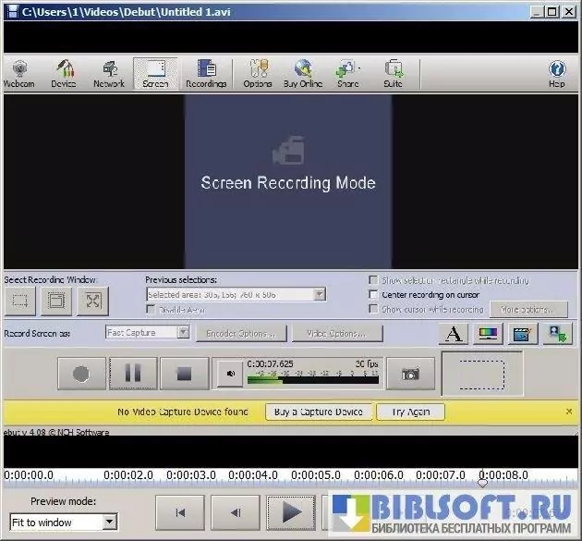Open the Fast Capture format dropdown

(x=183, y=333)
